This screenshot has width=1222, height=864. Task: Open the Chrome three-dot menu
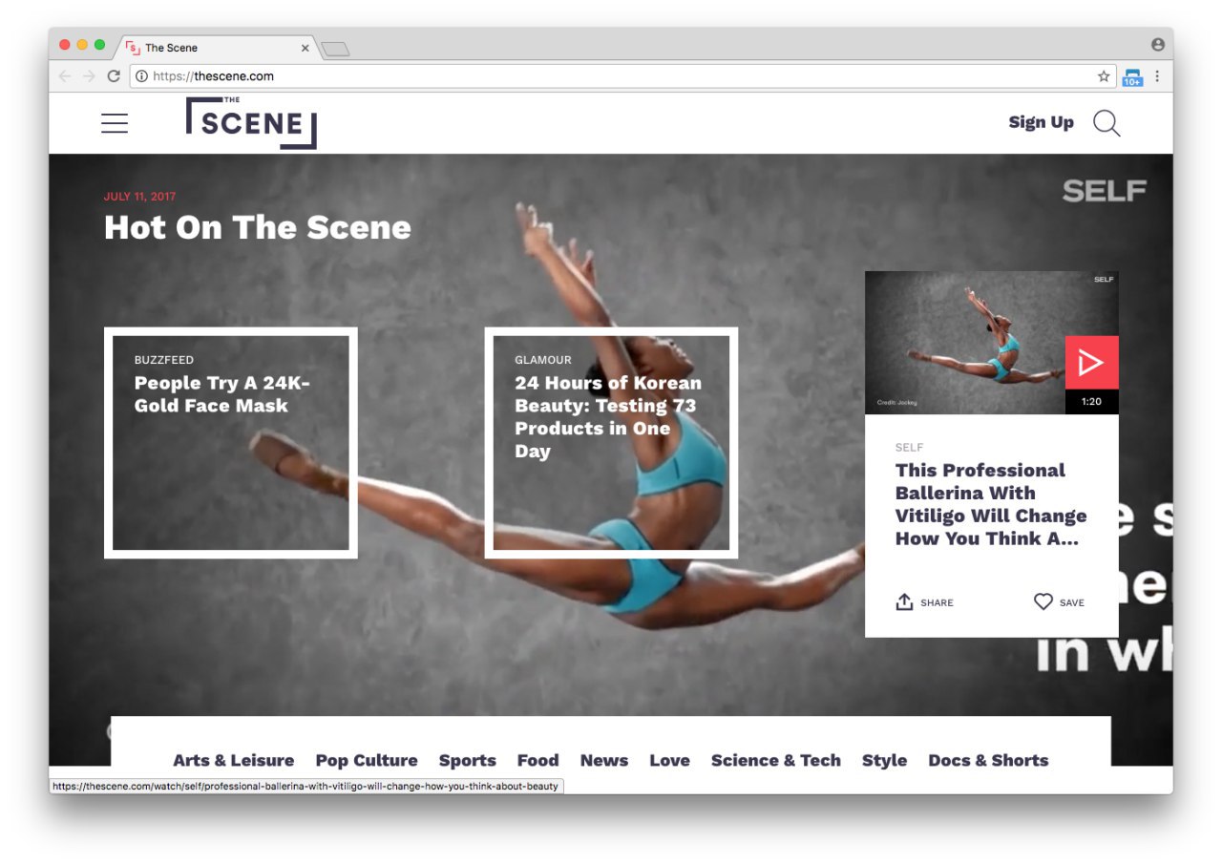click(x=1157, y=76)
